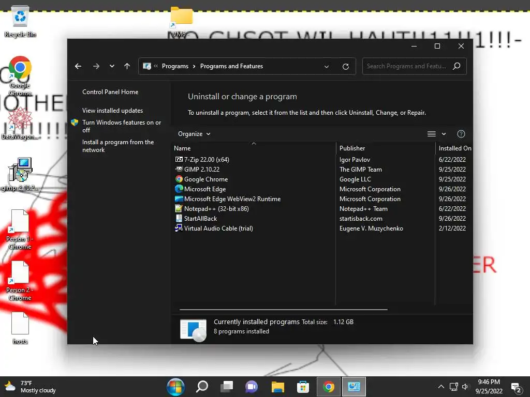Open Recycle Bin desktop icon

click(20, 22)
